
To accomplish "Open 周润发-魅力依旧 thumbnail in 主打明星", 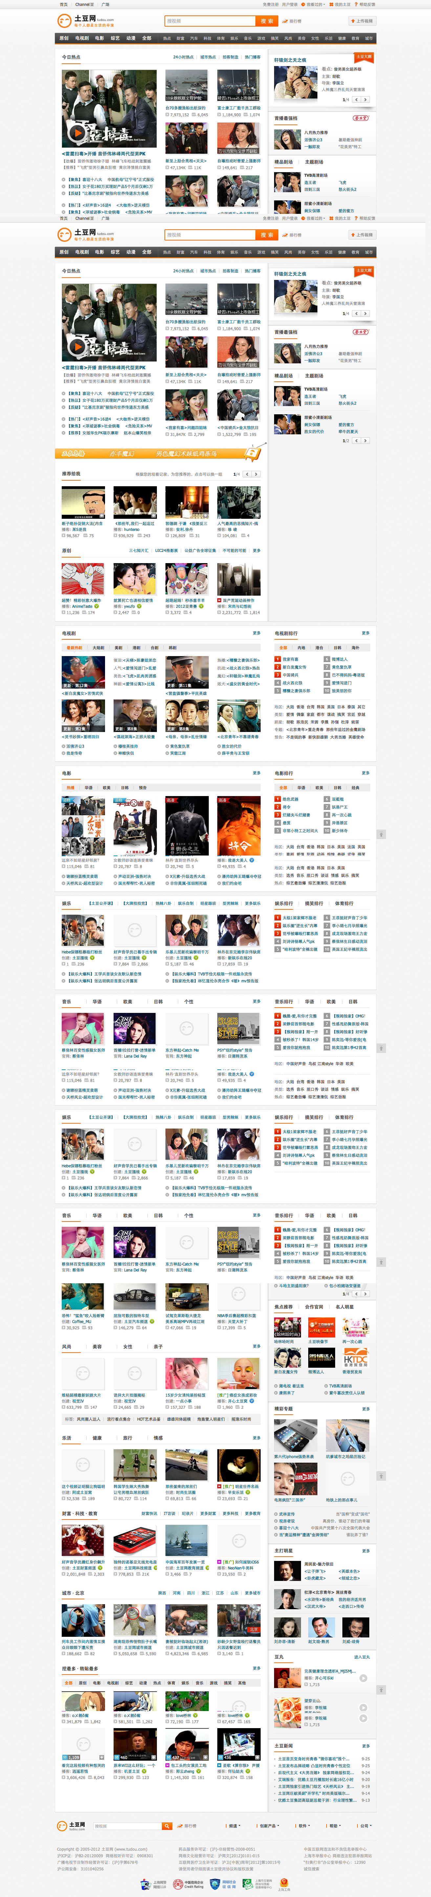I will click(x=288, y=1570).
